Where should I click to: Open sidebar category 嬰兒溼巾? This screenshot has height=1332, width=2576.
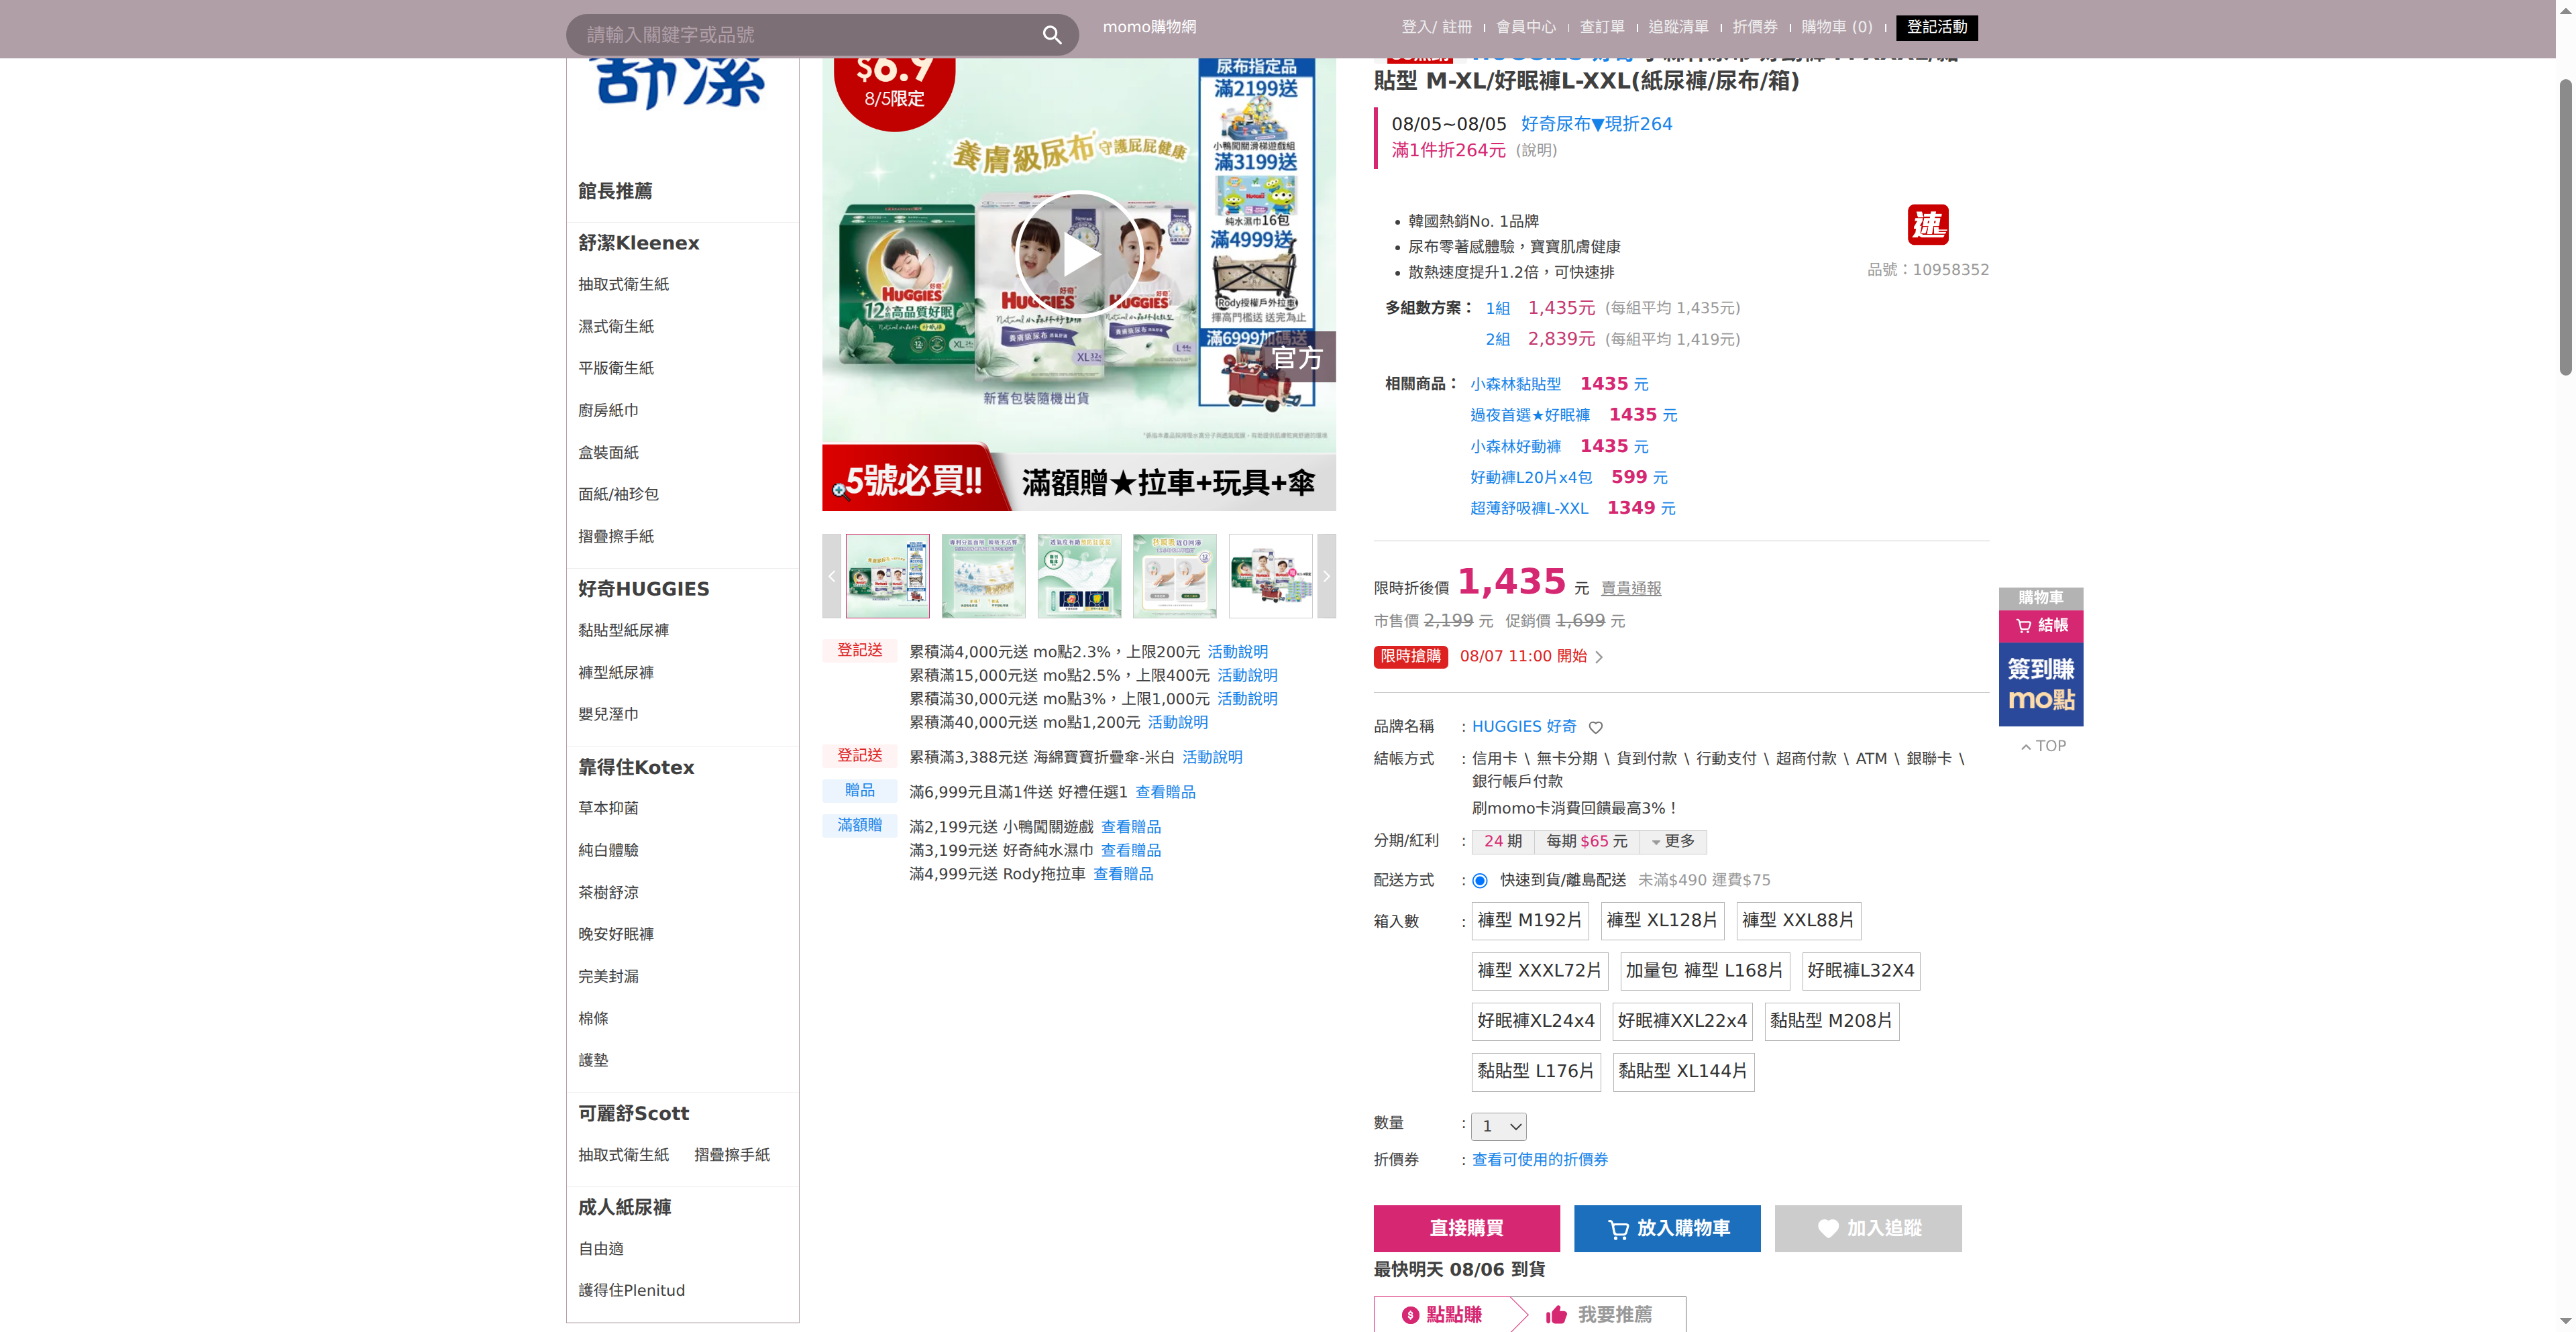pyautogui.click(x=608, y=715)
